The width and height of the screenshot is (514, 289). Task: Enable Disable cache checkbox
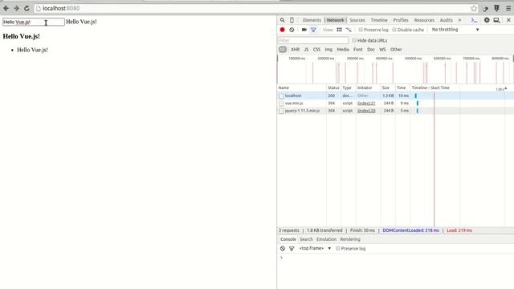394,30
